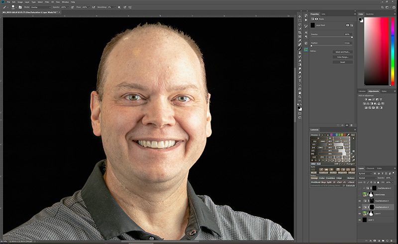The height and width of the screenshot is (244, 398).
Task: Click the Invert button in Properties
Action: (x=343, y=62)
